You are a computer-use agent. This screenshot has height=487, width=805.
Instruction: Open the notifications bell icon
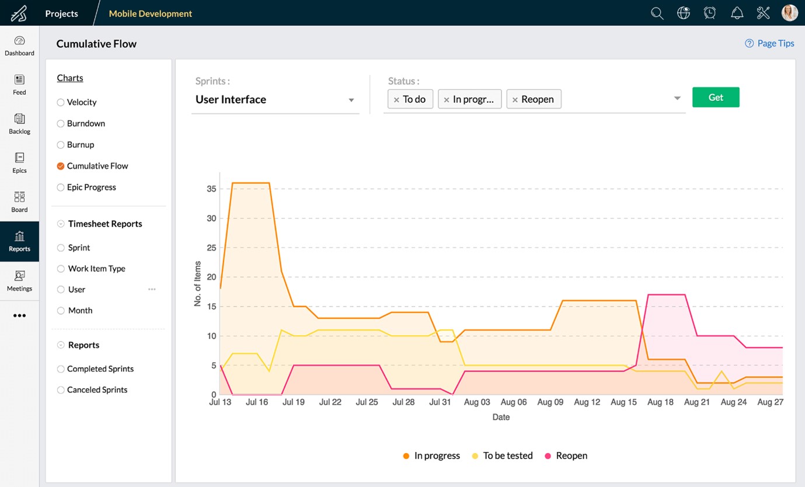point(737,13)
